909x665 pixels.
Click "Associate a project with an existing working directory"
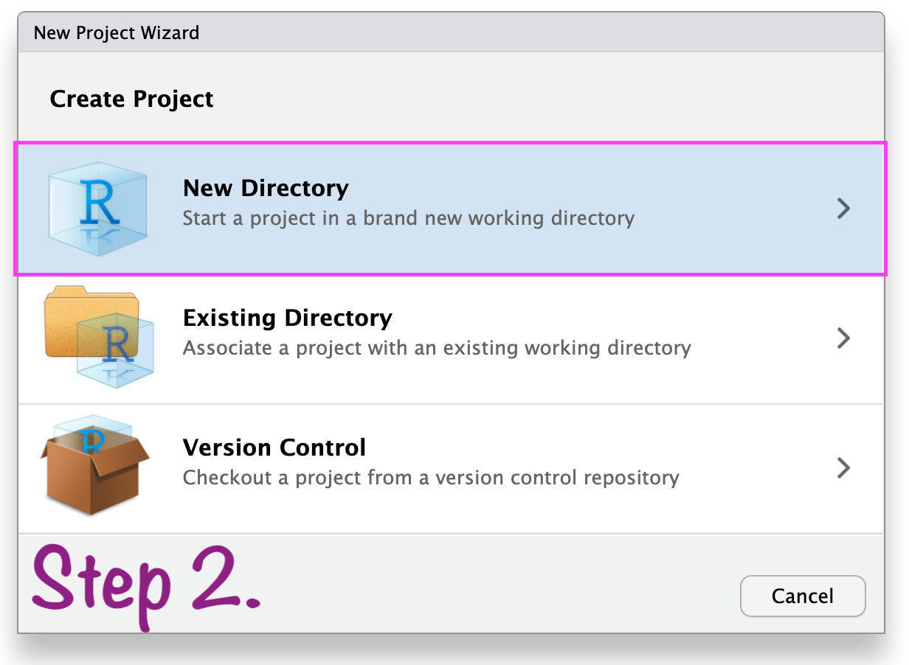pos(436,348)
